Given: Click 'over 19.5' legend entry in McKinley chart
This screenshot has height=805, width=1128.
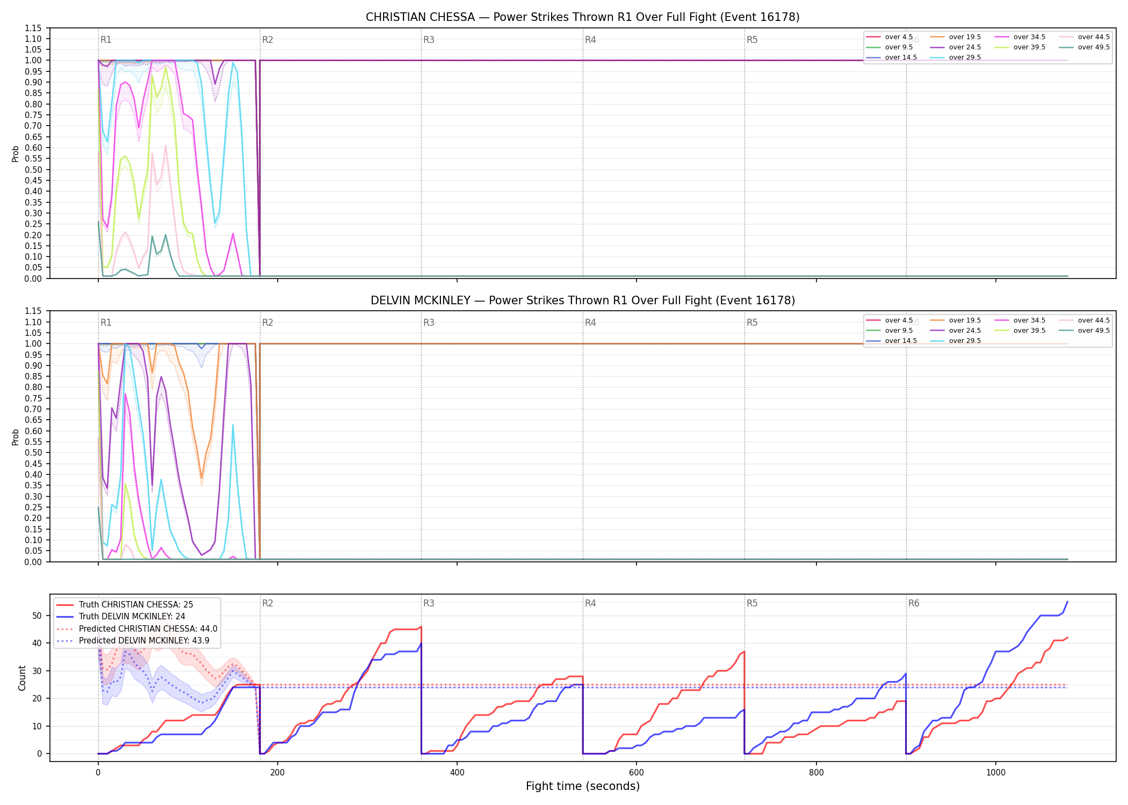Looking at the screenshot, I should click(956, 320).
